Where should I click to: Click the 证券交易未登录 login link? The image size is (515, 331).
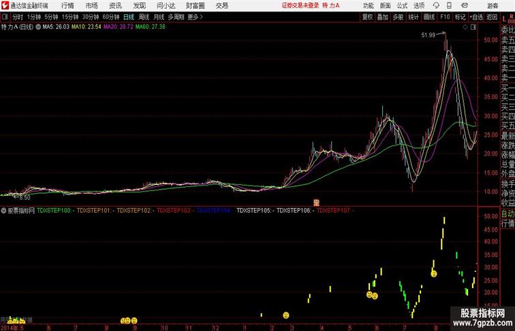(300, 5)
